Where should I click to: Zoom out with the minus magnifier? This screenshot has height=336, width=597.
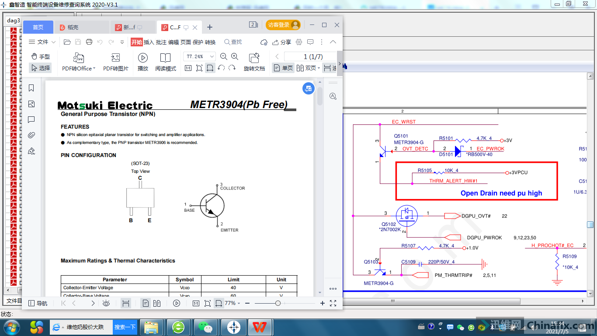[224, 56]
